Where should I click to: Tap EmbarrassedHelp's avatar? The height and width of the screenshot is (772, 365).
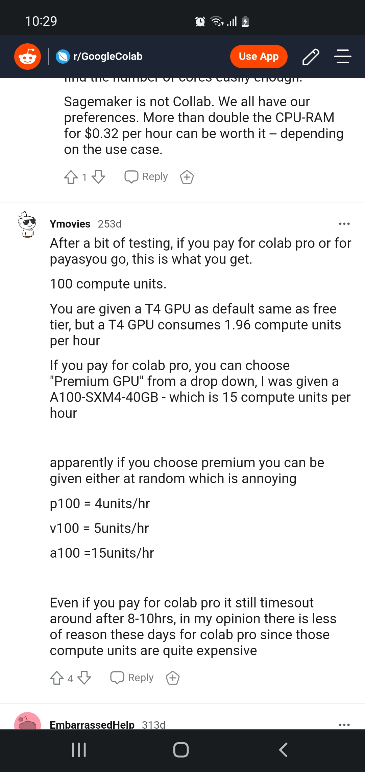tap(27, 725)
